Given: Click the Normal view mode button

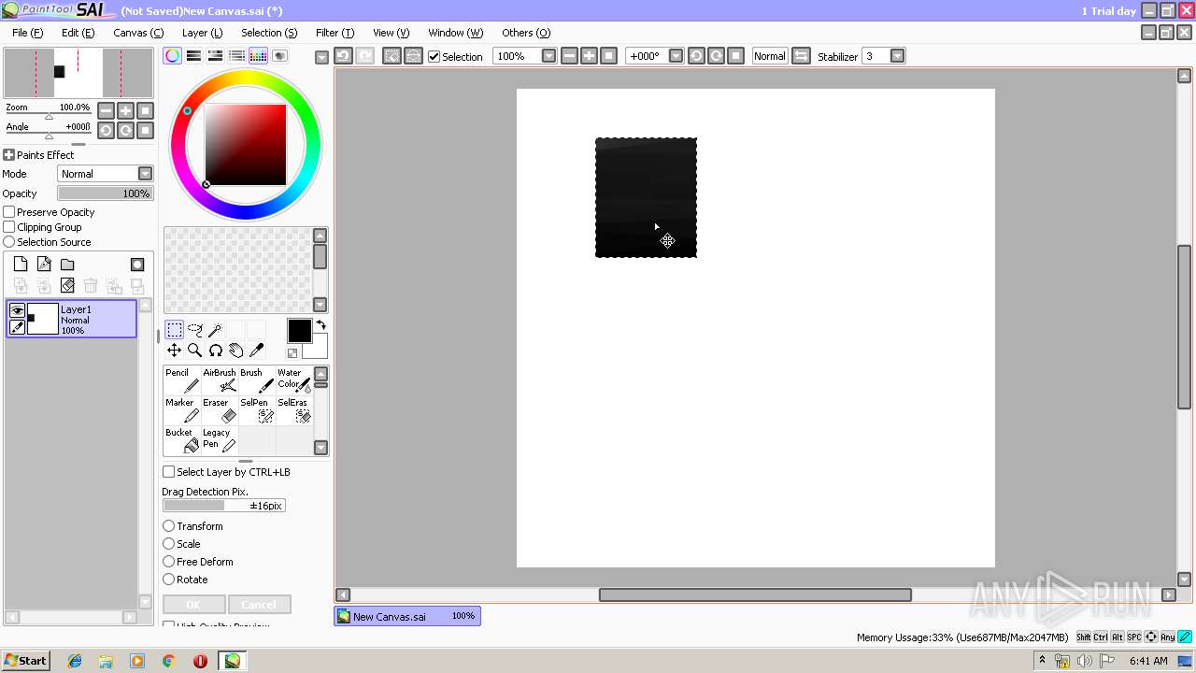Looking at the screenshot, I should [770, 56].
